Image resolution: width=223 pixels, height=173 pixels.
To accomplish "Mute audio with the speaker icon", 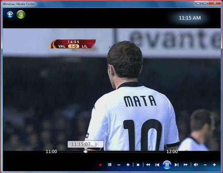I will (196, 165).
